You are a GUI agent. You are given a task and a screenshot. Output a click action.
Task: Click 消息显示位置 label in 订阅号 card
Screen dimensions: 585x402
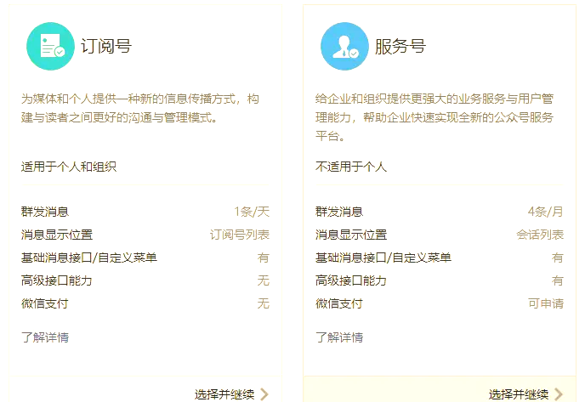click(57, 235)
